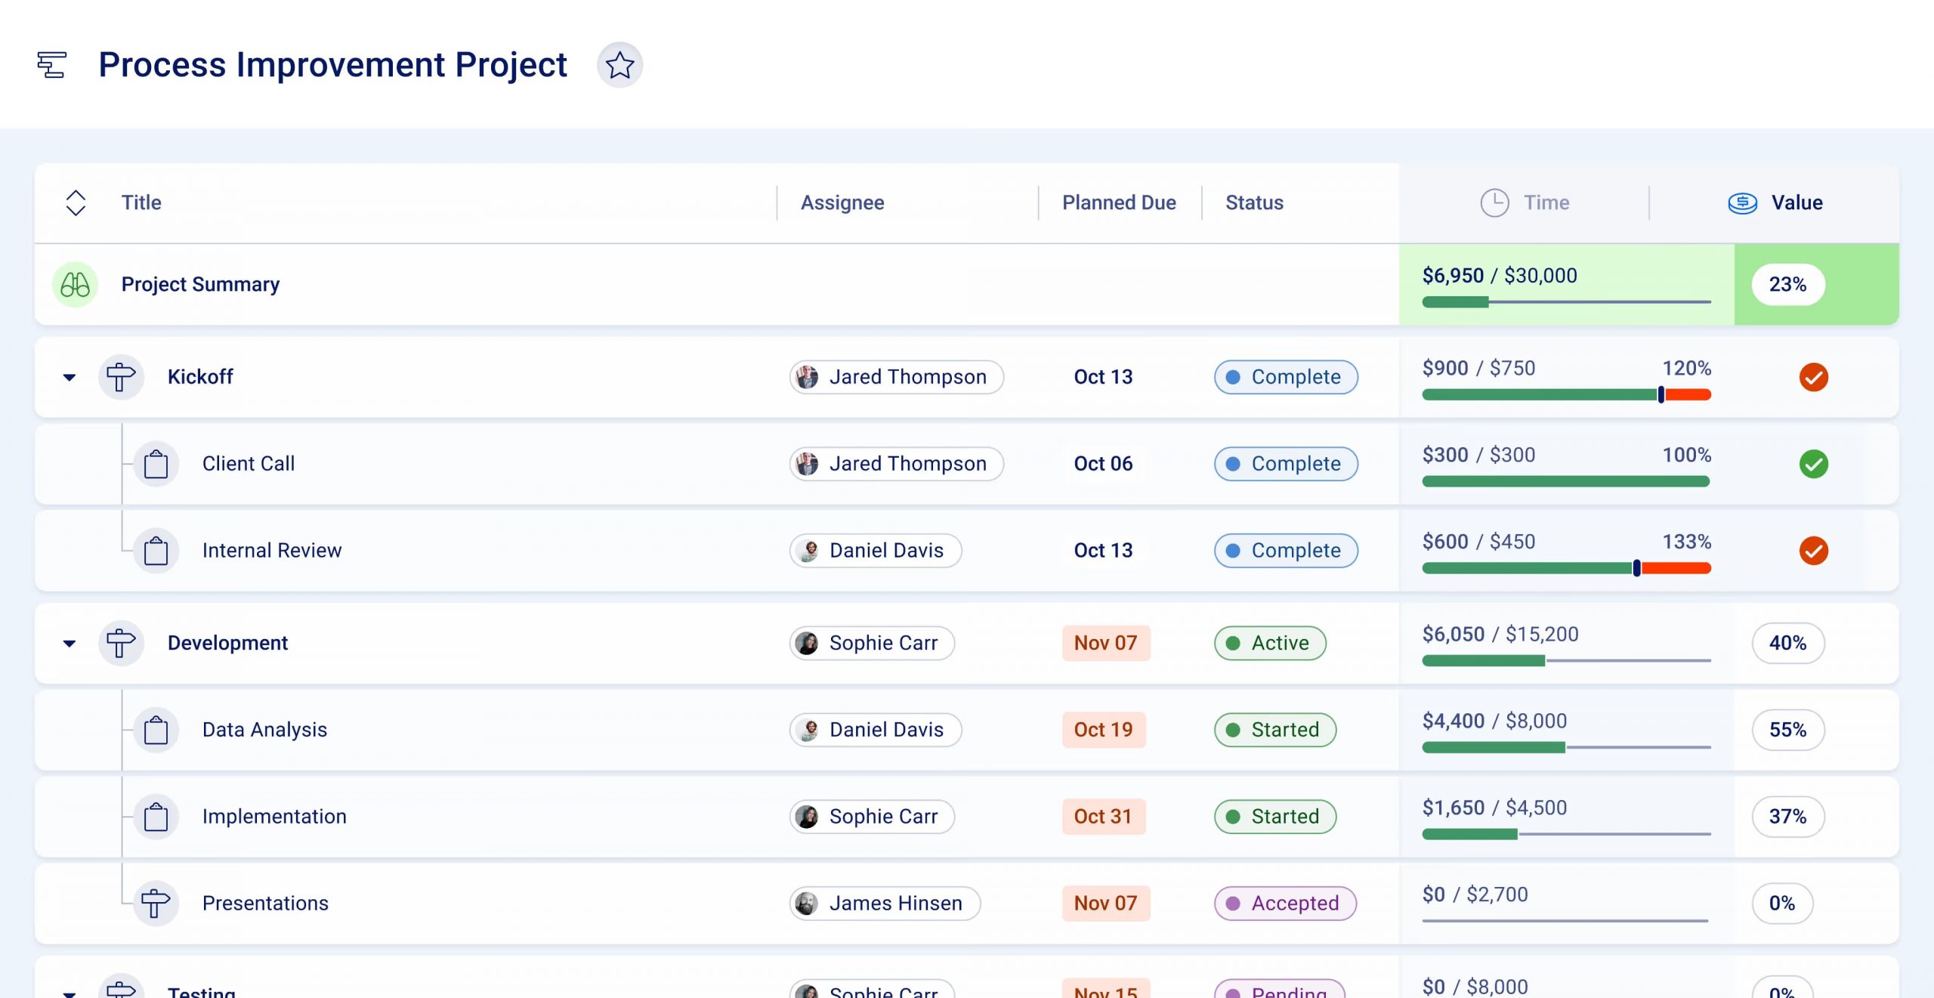Click the Implementation clipboard task icon
The width and height of the screenshot is (1934, 998).
(156, 816)
